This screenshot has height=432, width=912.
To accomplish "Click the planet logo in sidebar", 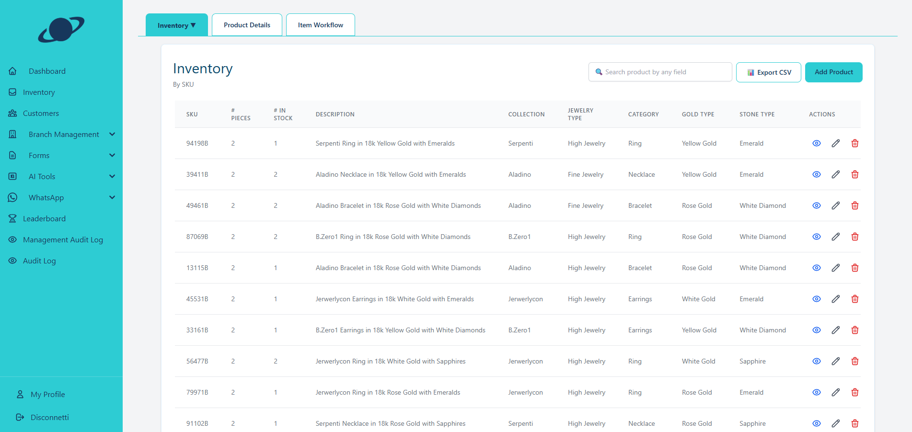I will [x=61, y=30].
